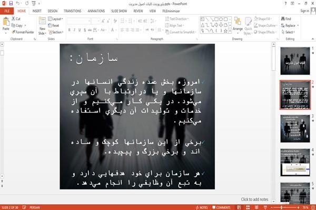Click the Copy icon

(13, 25)
